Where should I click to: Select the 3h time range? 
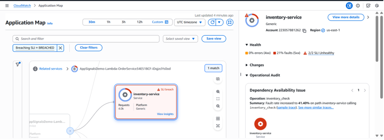tap(124, 22)
